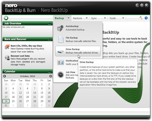Collapse the Job Overview panel
This screenshot has width=152, height=121.
[x=50, y=24]
